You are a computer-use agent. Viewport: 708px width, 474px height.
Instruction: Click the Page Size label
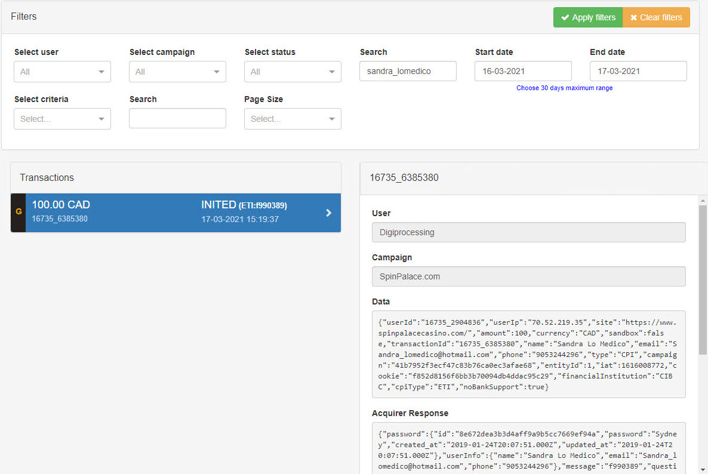[x=264, y=99]
